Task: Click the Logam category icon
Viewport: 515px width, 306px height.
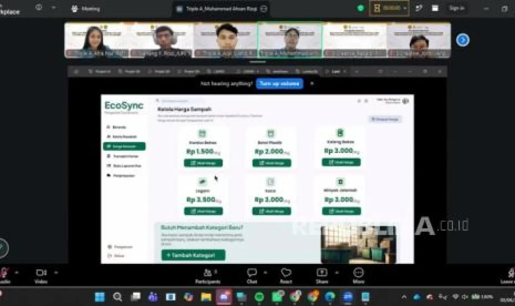Action: tap(202, 182)
